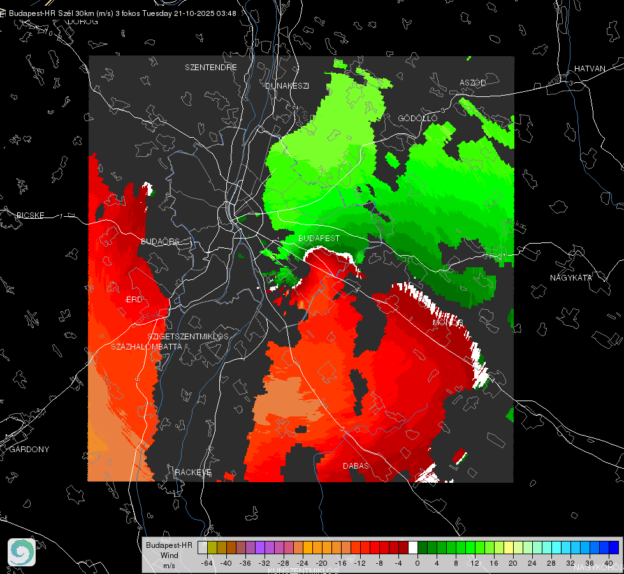The height and width of the screenshot is (574, 624).
Task: Click the 20 value on the legend scale
Action: click(513, 563)
